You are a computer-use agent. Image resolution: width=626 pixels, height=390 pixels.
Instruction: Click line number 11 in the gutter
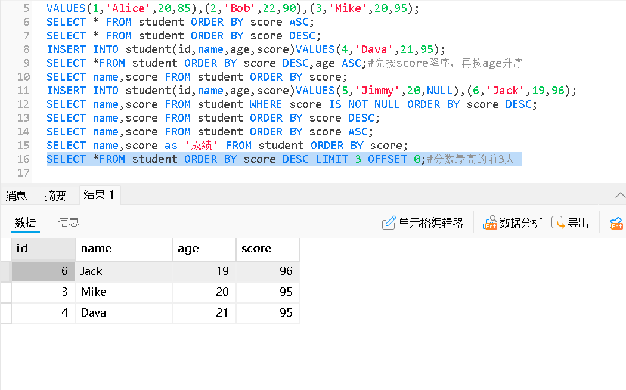[x=23, y=91]
